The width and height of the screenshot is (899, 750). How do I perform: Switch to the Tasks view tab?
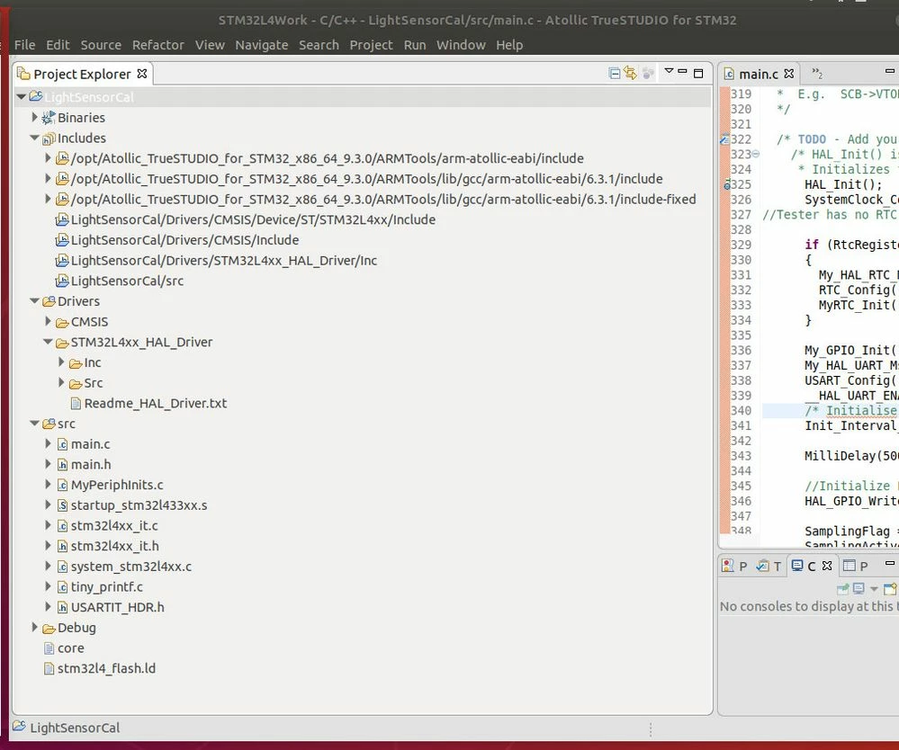(769, 566)
